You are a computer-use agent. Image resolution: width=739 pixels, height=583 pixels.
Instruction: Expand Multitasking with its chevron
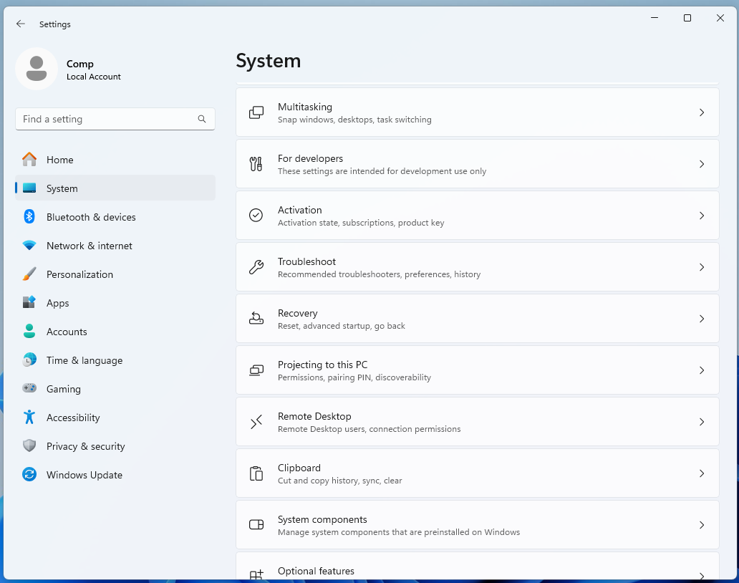(x=702, y=112)
